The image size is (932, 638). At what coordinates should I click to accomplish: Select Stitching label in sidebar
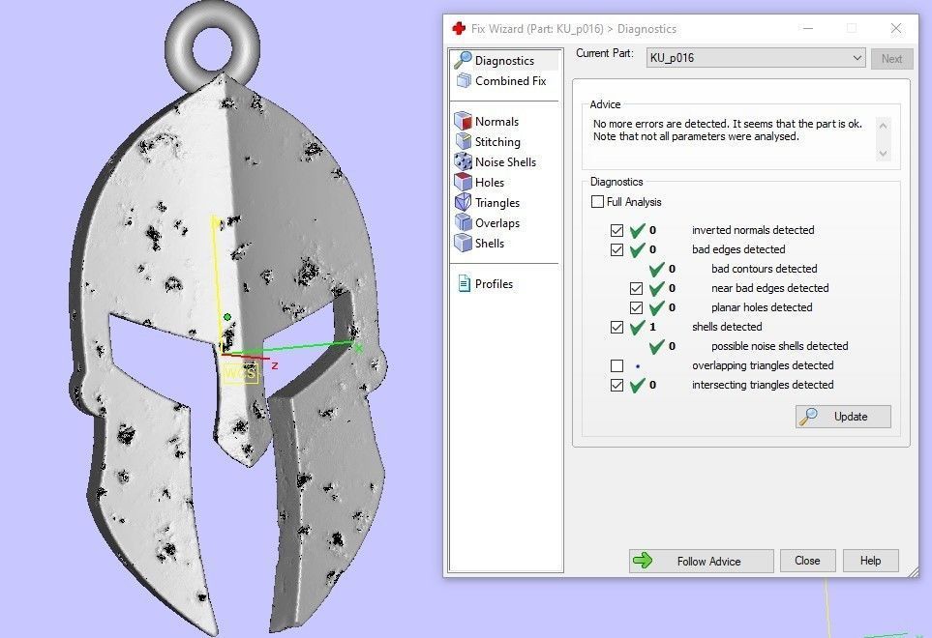click(x=497, y=142)
